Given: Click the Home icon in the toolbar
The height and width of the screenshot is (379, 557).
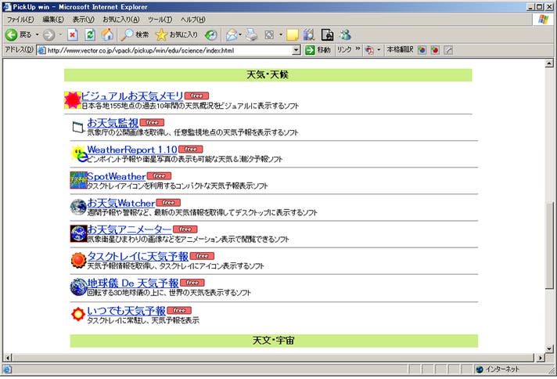Looking at the screenshot, I should coord(107,34).
